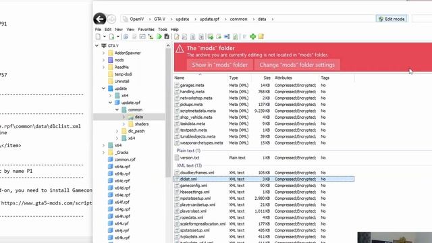Screen dimensions: 432x243
Task: Click the webcam video thumbnail
Action: click(394, 238)
